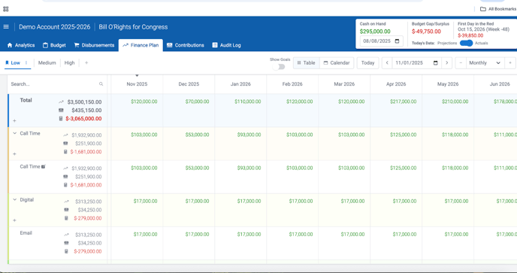Image resolution: width=517 pixels, height=273 pixels.
Task: Click Digital $313,250.00 projection value
Action: coord(89,202)
